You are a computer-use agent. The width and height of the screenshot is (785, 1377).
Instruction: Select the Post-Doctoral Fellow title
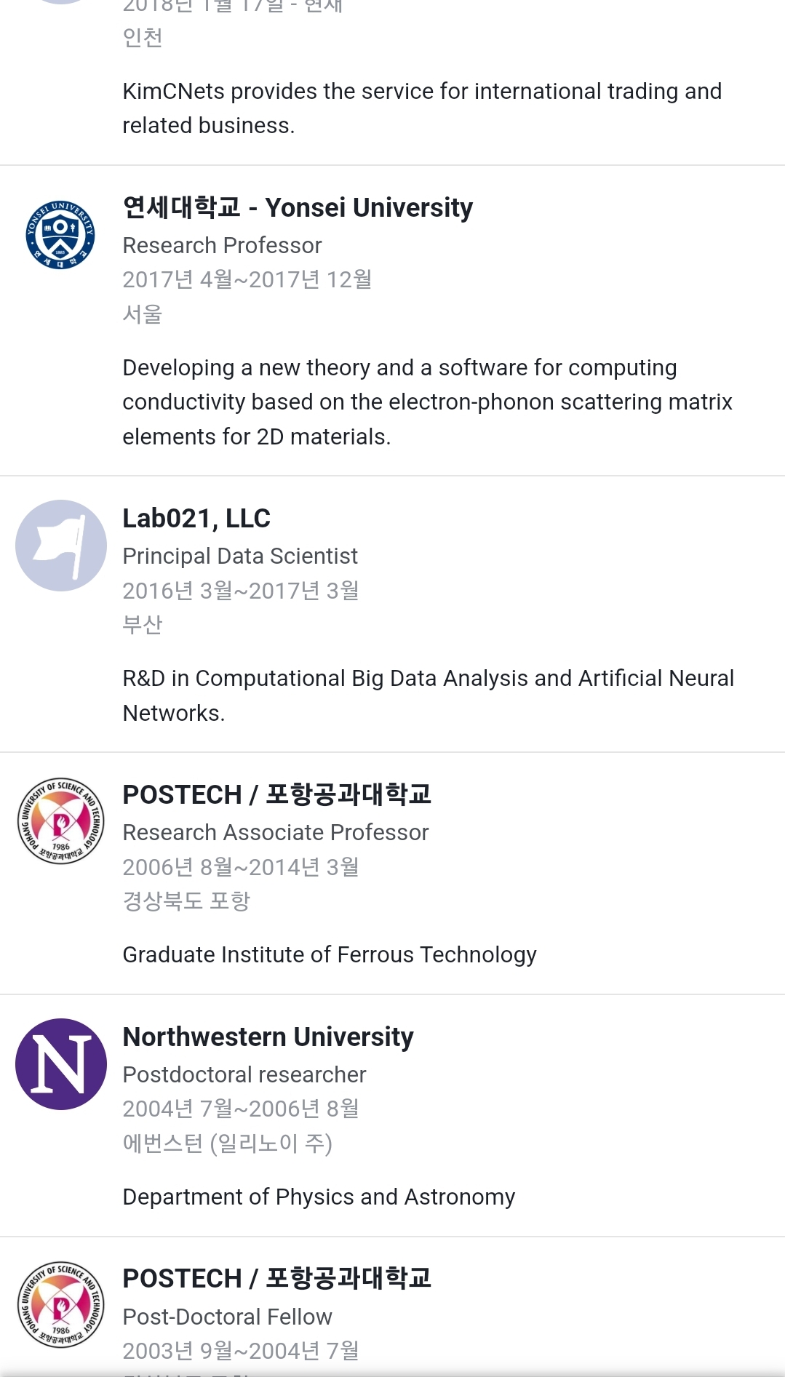pyautogui.click(x=227, y=1317)
